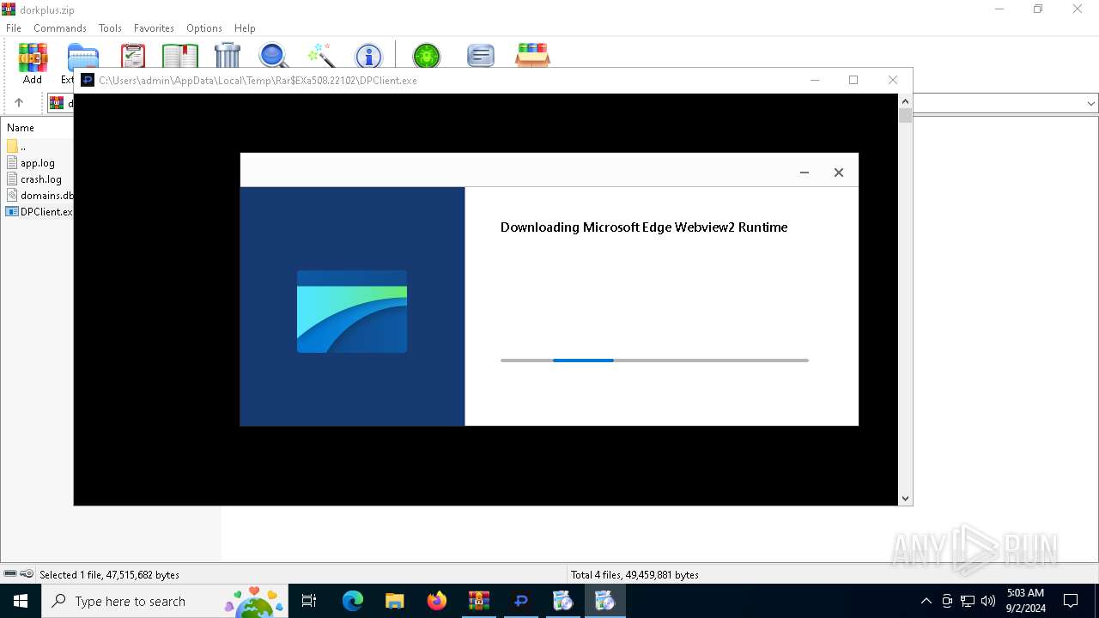Click the WebView2 download progress bar
1099x618 pixels.
point(654,360)
